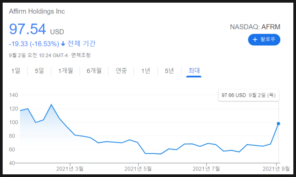Image resolution: width=296 pixels, height=177 pixels.
Task: Click the -19.33 (-16.53%) change text
Action: tap(34, 44)
